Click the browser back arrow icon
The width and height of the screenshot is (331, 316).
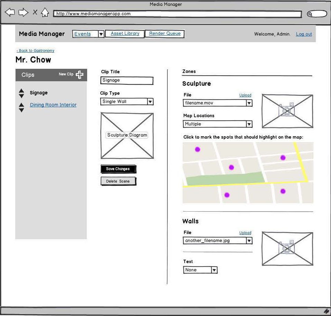coord(10,12)
